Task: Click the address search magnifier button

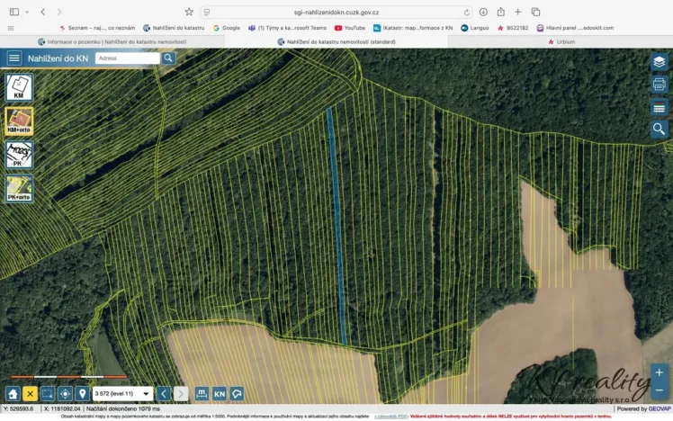Action: (x=168, y=58)
